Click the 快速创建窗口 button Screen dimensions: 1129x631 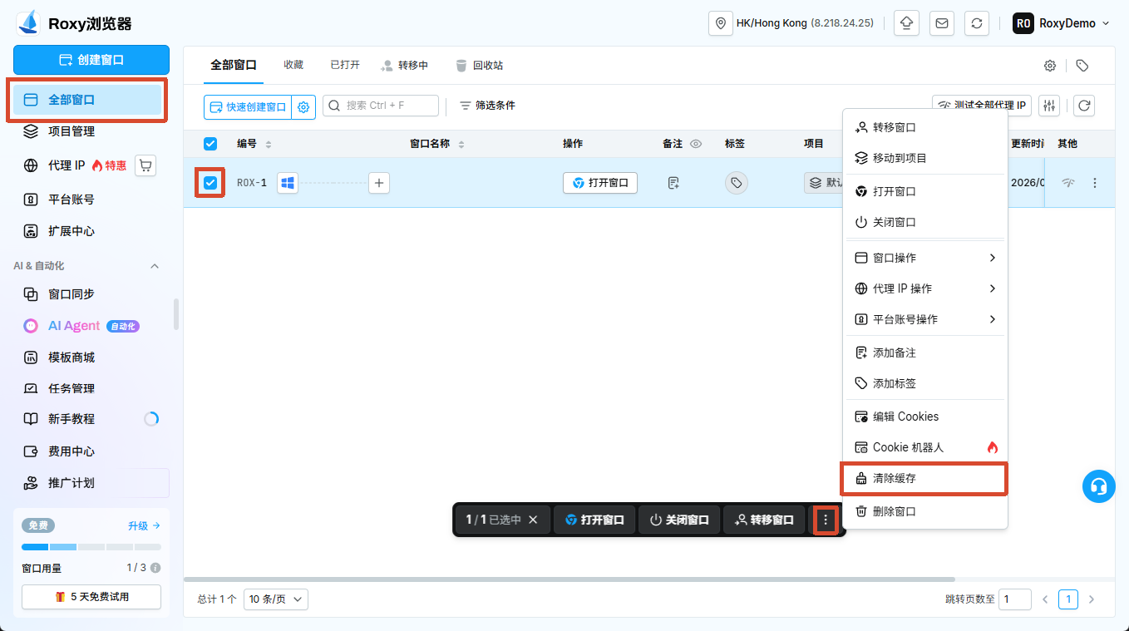[248, 106]
